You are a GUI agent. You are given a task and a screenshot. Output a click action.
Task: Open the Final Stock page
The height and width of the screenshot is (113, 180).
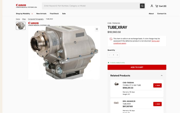coord(54,14)
